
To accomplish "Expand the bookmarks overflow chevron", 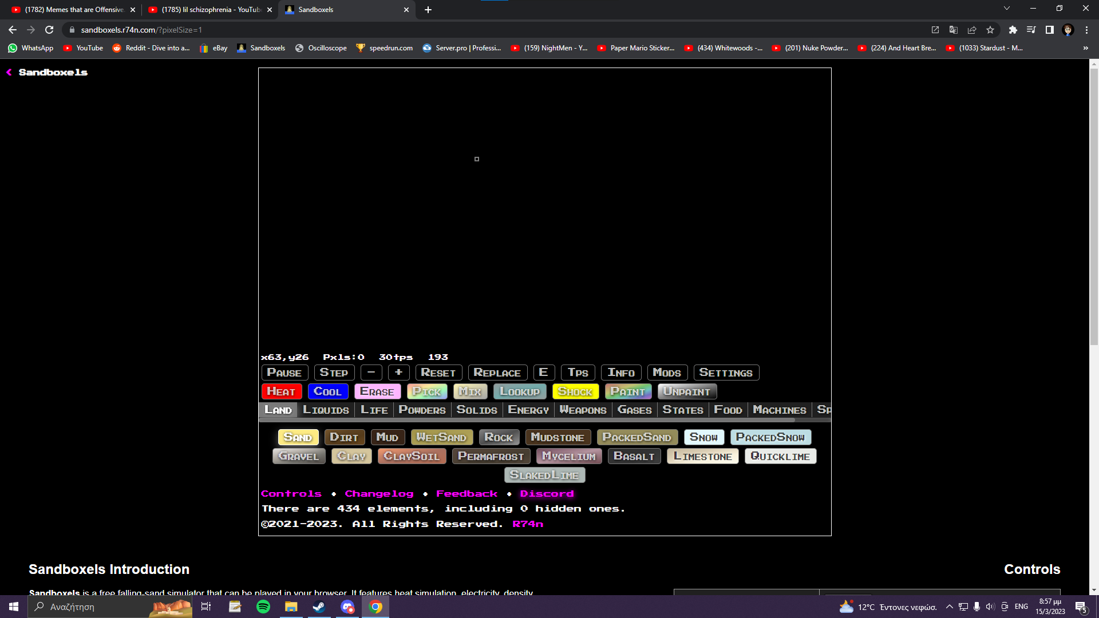I will (x=1085, y=48).
